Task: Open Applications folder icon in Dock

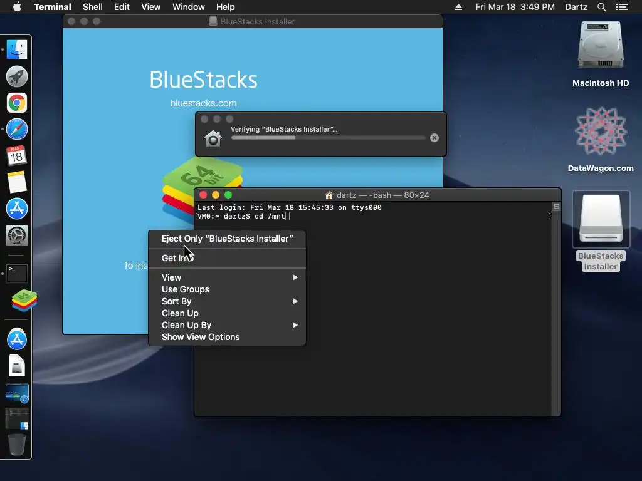Action: pos(17,339)
